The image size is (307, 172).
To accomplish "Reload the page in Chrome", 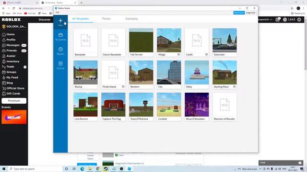I will [14, 9].
